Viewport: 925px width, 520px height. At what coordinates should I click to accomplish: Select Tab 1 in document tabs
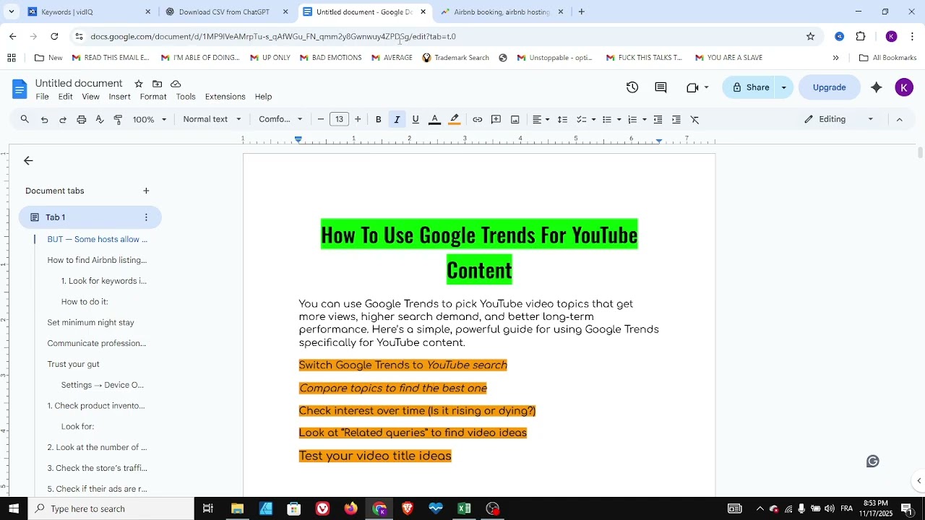click(90, 217)
